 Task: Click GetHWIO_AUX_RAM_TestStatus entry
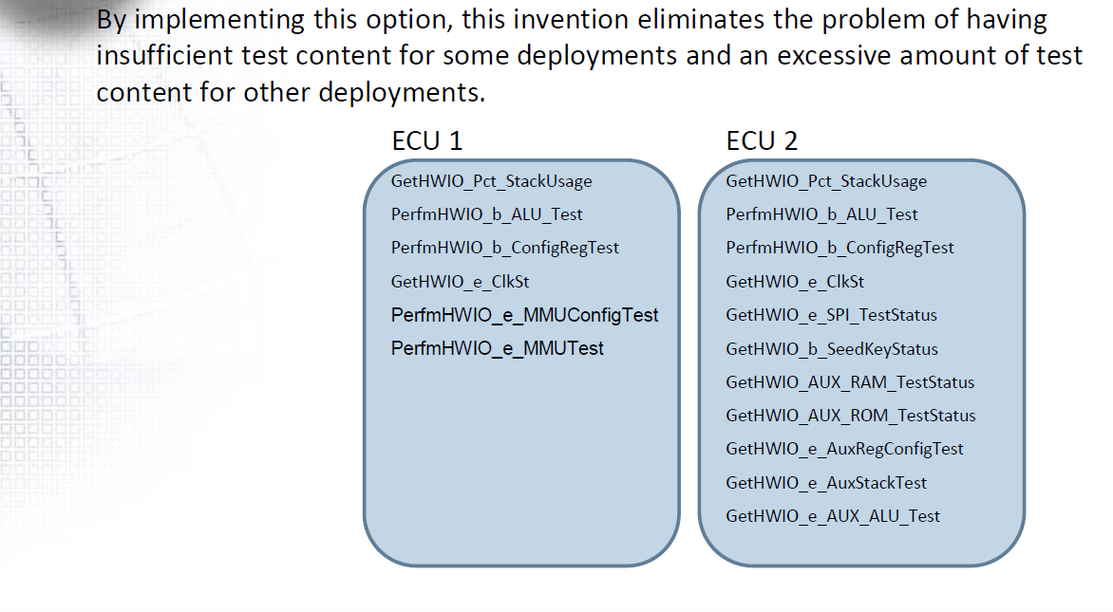point(850,382)
